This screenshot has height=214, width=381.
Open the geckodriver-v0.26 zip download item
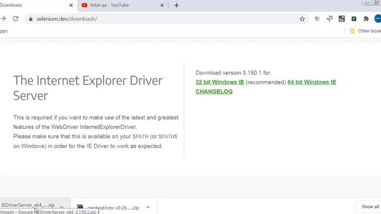pyautogui.click(x=113, y=207)
